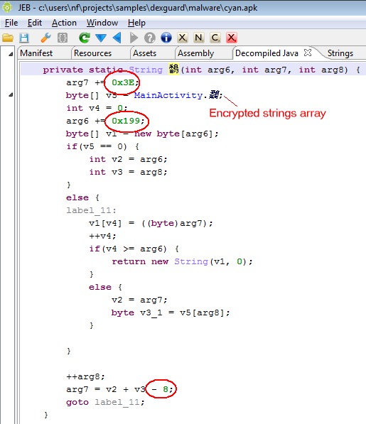Close the Decompiled Java tab
366x424 pixels.
click(x=308, y=53)
